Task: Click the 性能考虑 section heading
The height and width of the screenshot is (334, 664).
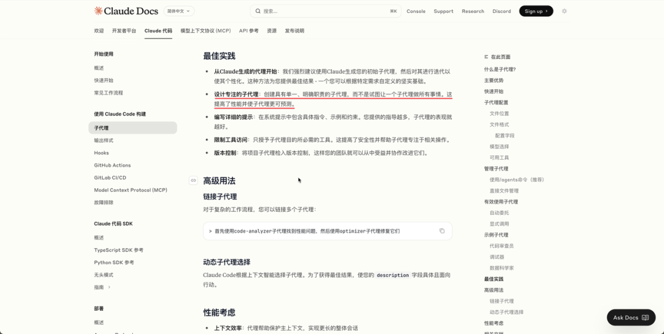Action: click(x=219, y=313)
